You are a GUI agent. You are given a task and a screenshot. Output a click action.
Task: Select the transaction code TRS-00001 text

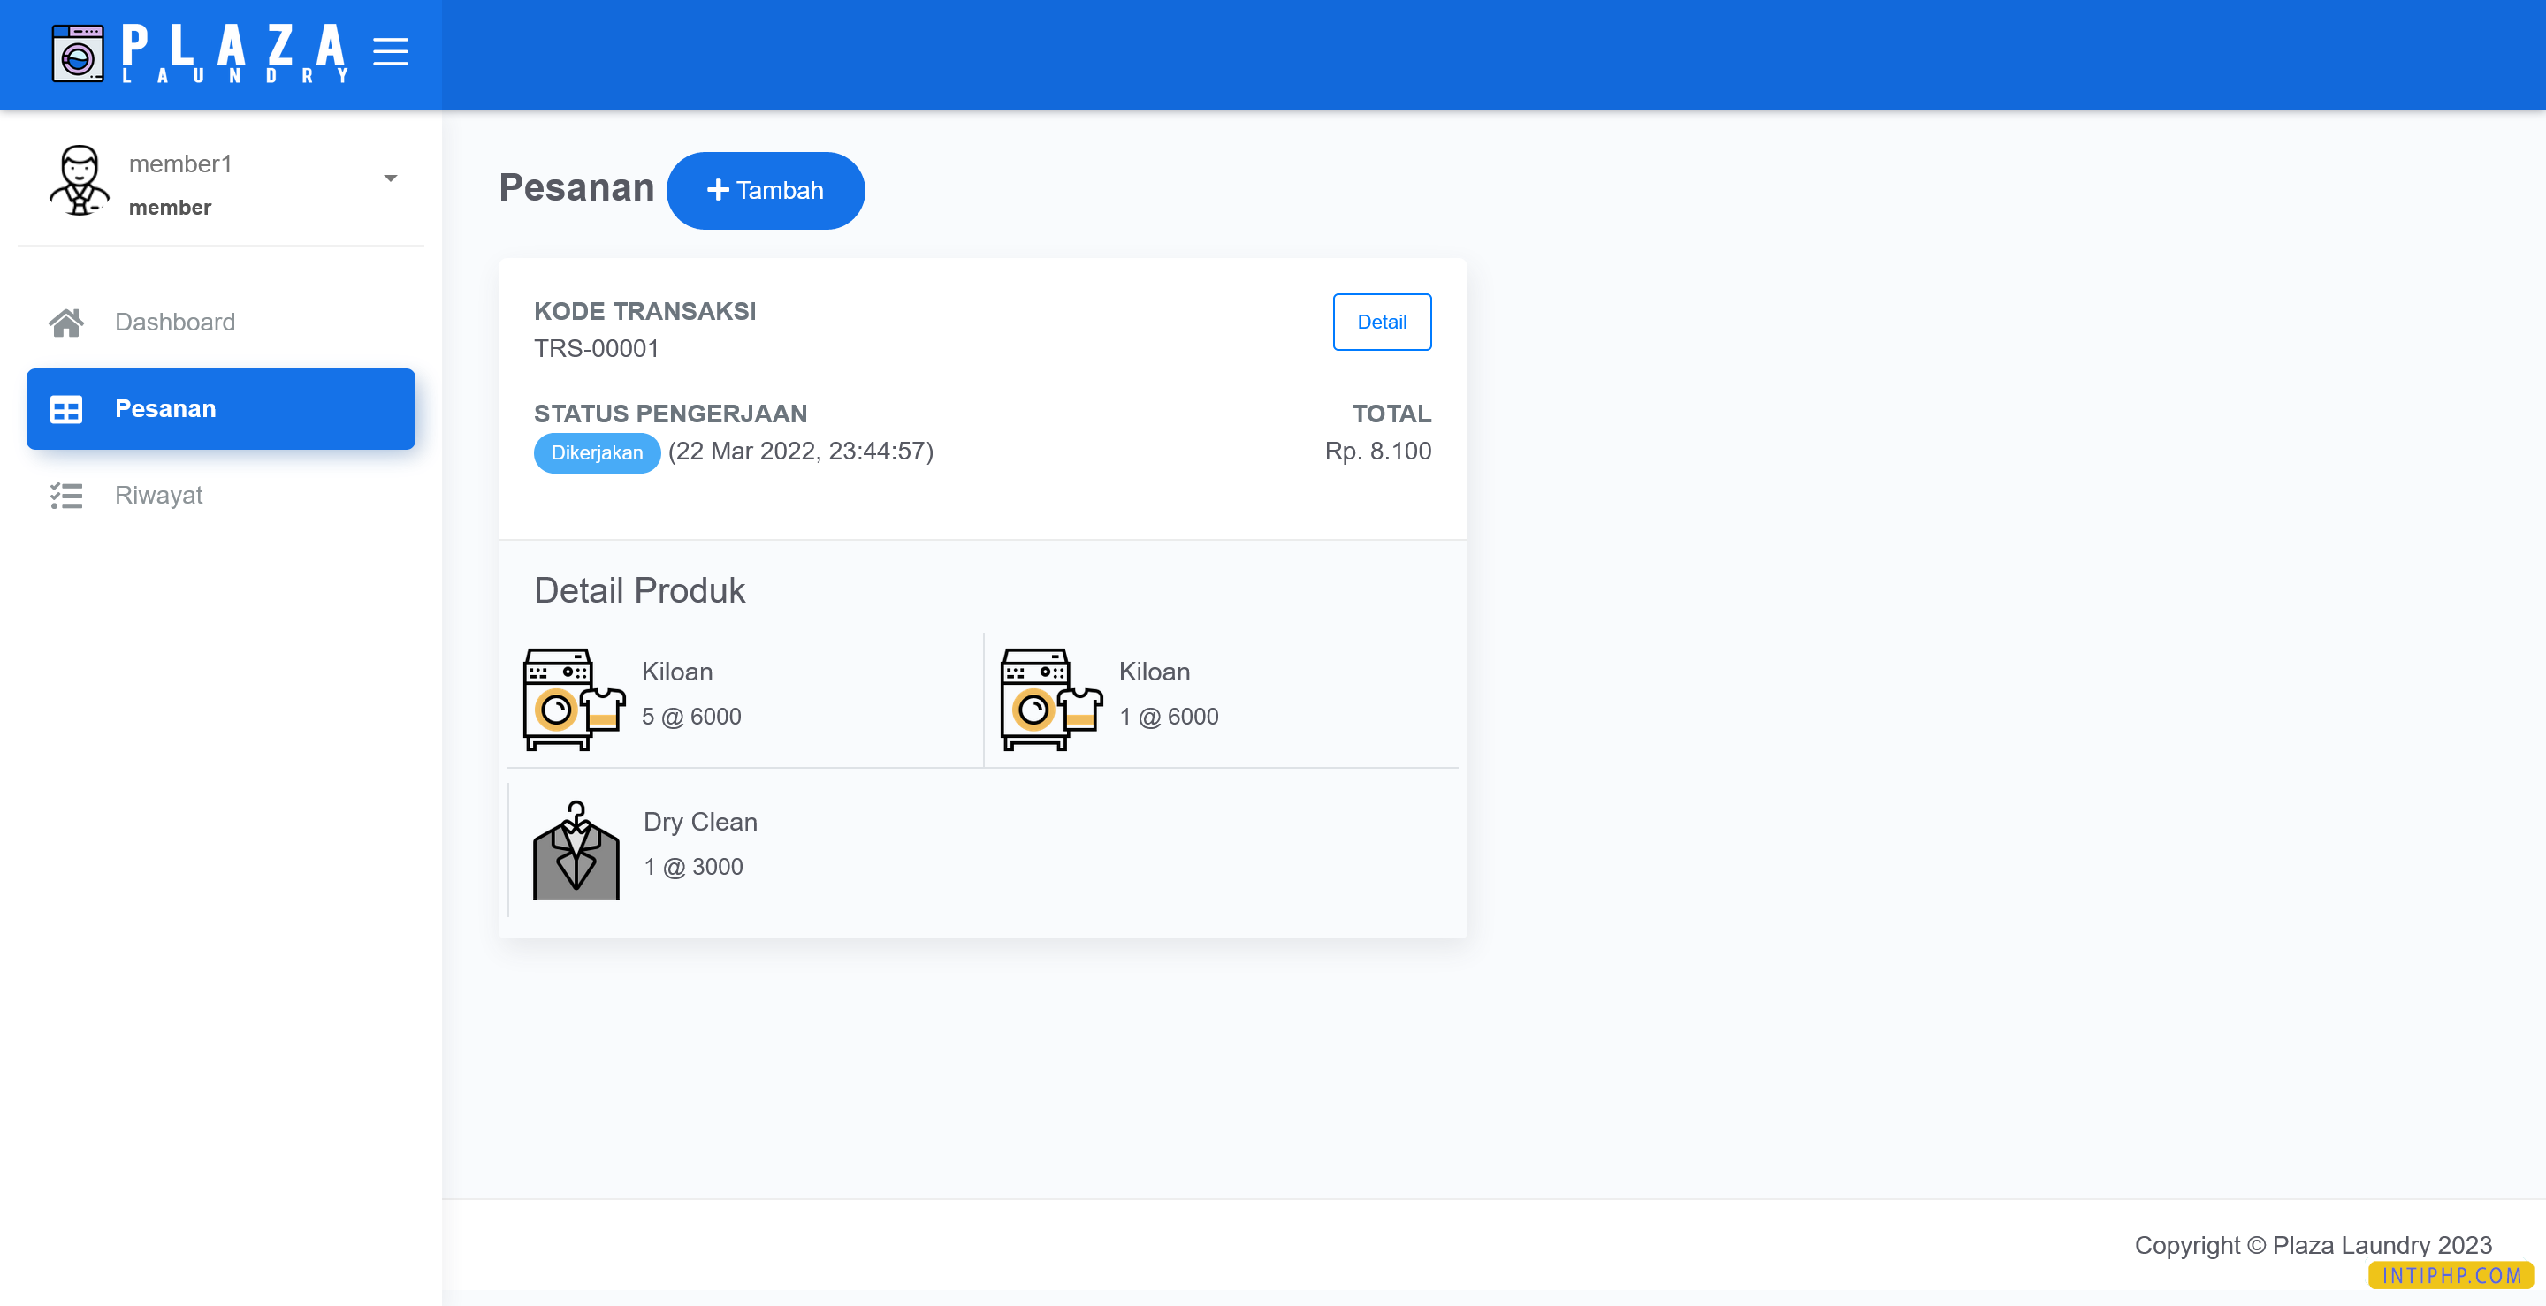[x=596, y=348]
